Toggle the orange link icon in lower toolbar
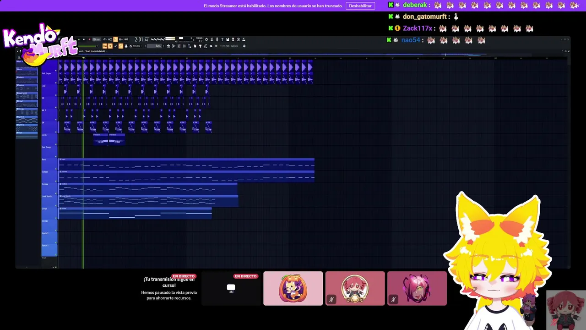 point(121,46)
